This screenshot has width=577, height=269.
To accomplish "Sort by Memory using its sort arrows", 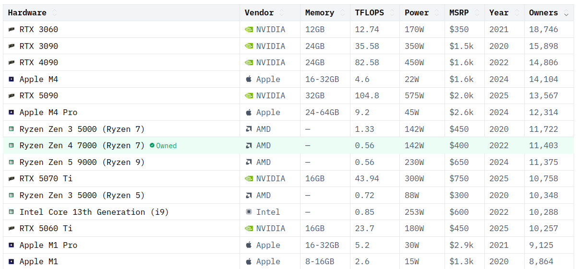I will (342, 13).
